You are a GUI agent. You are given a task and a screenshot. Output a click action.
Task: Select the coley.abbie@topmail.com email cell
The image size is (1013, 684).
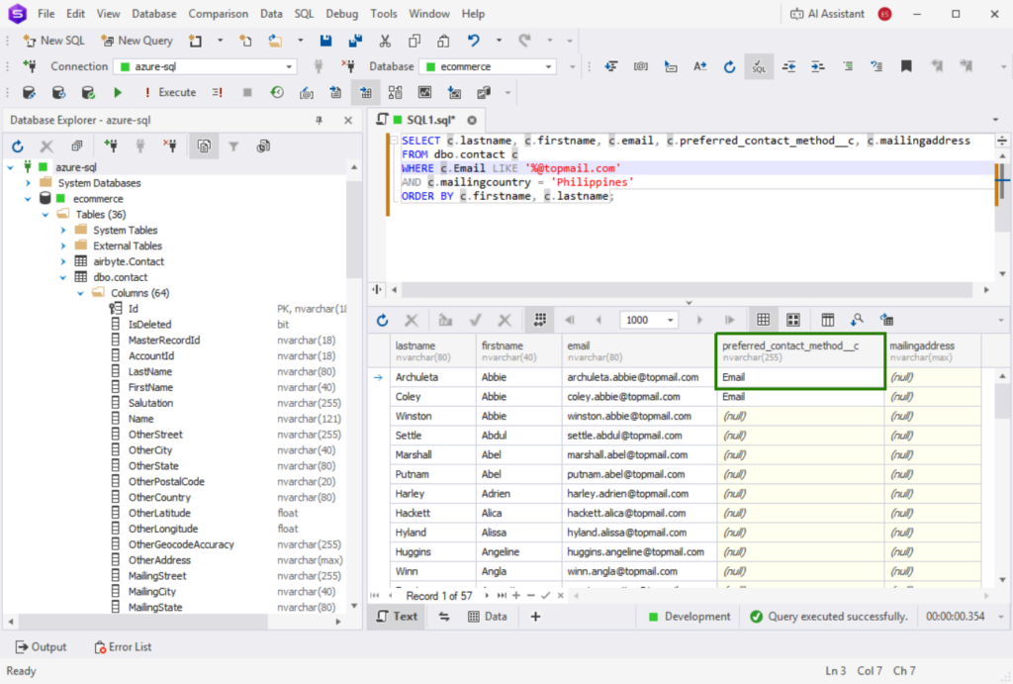coord(623,397)
